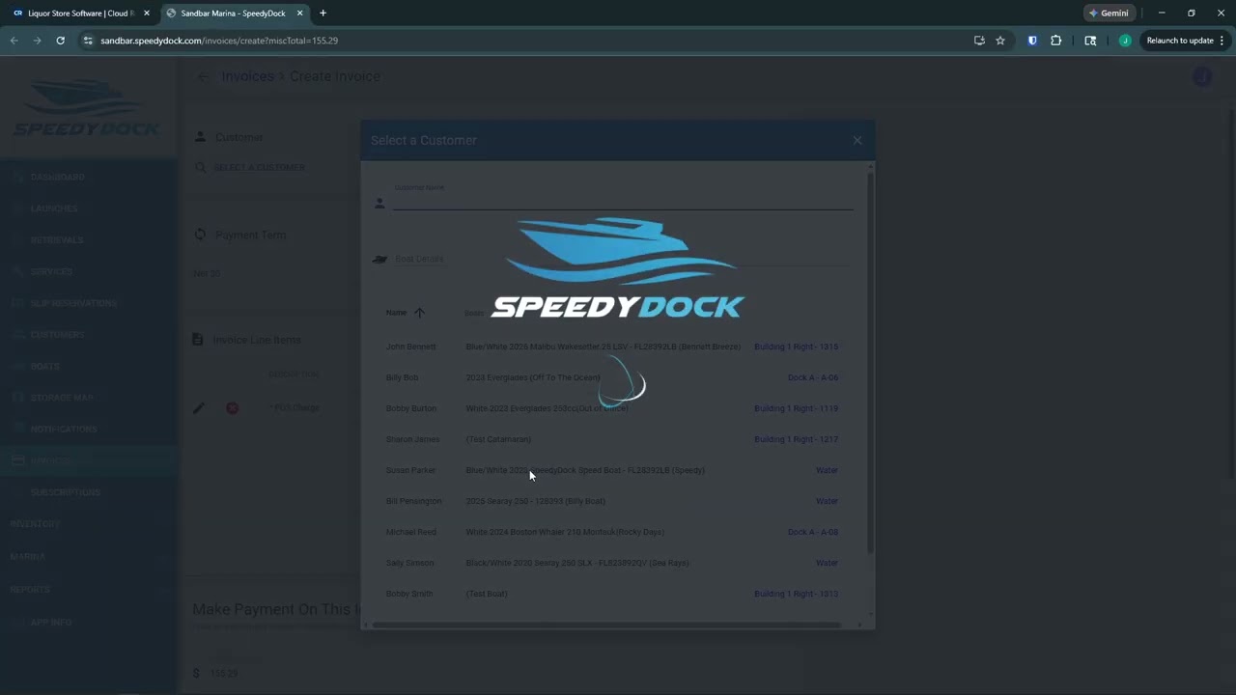The image size is (1236, 695).
Task: Select customer John Bennett
Action: pos(411,347)
